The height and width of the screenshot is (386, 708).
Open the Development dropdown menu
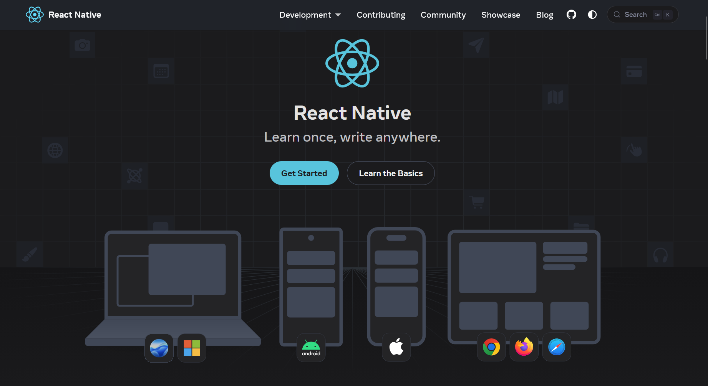point(305,15)
